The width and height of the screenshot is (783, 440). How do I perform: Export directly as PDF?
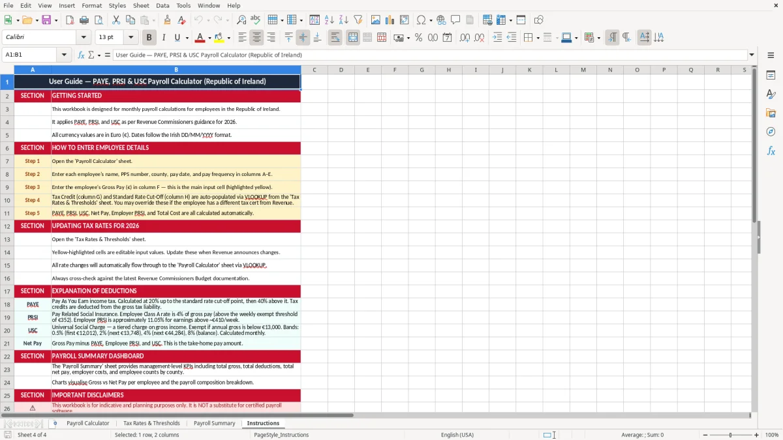(x=69, y=20)
